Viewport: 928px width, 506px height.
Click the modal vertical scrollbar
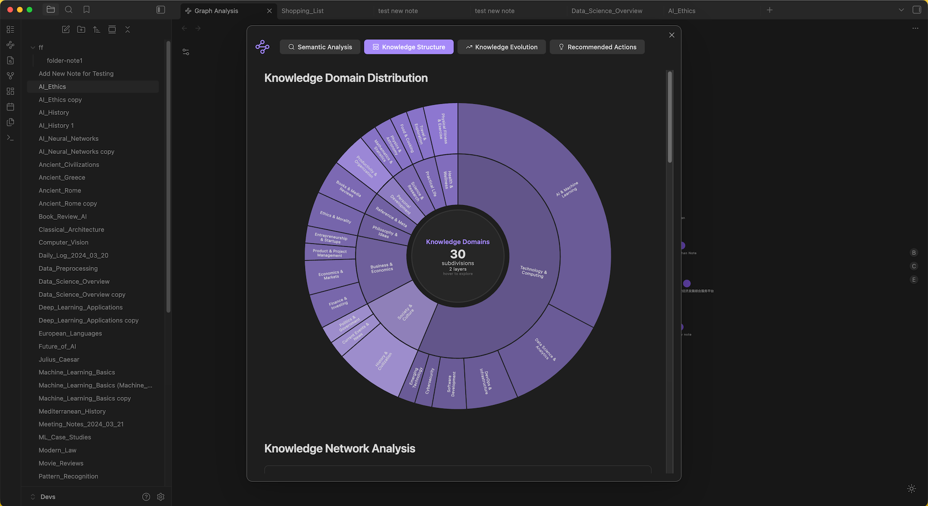click(x=670, y=117)
